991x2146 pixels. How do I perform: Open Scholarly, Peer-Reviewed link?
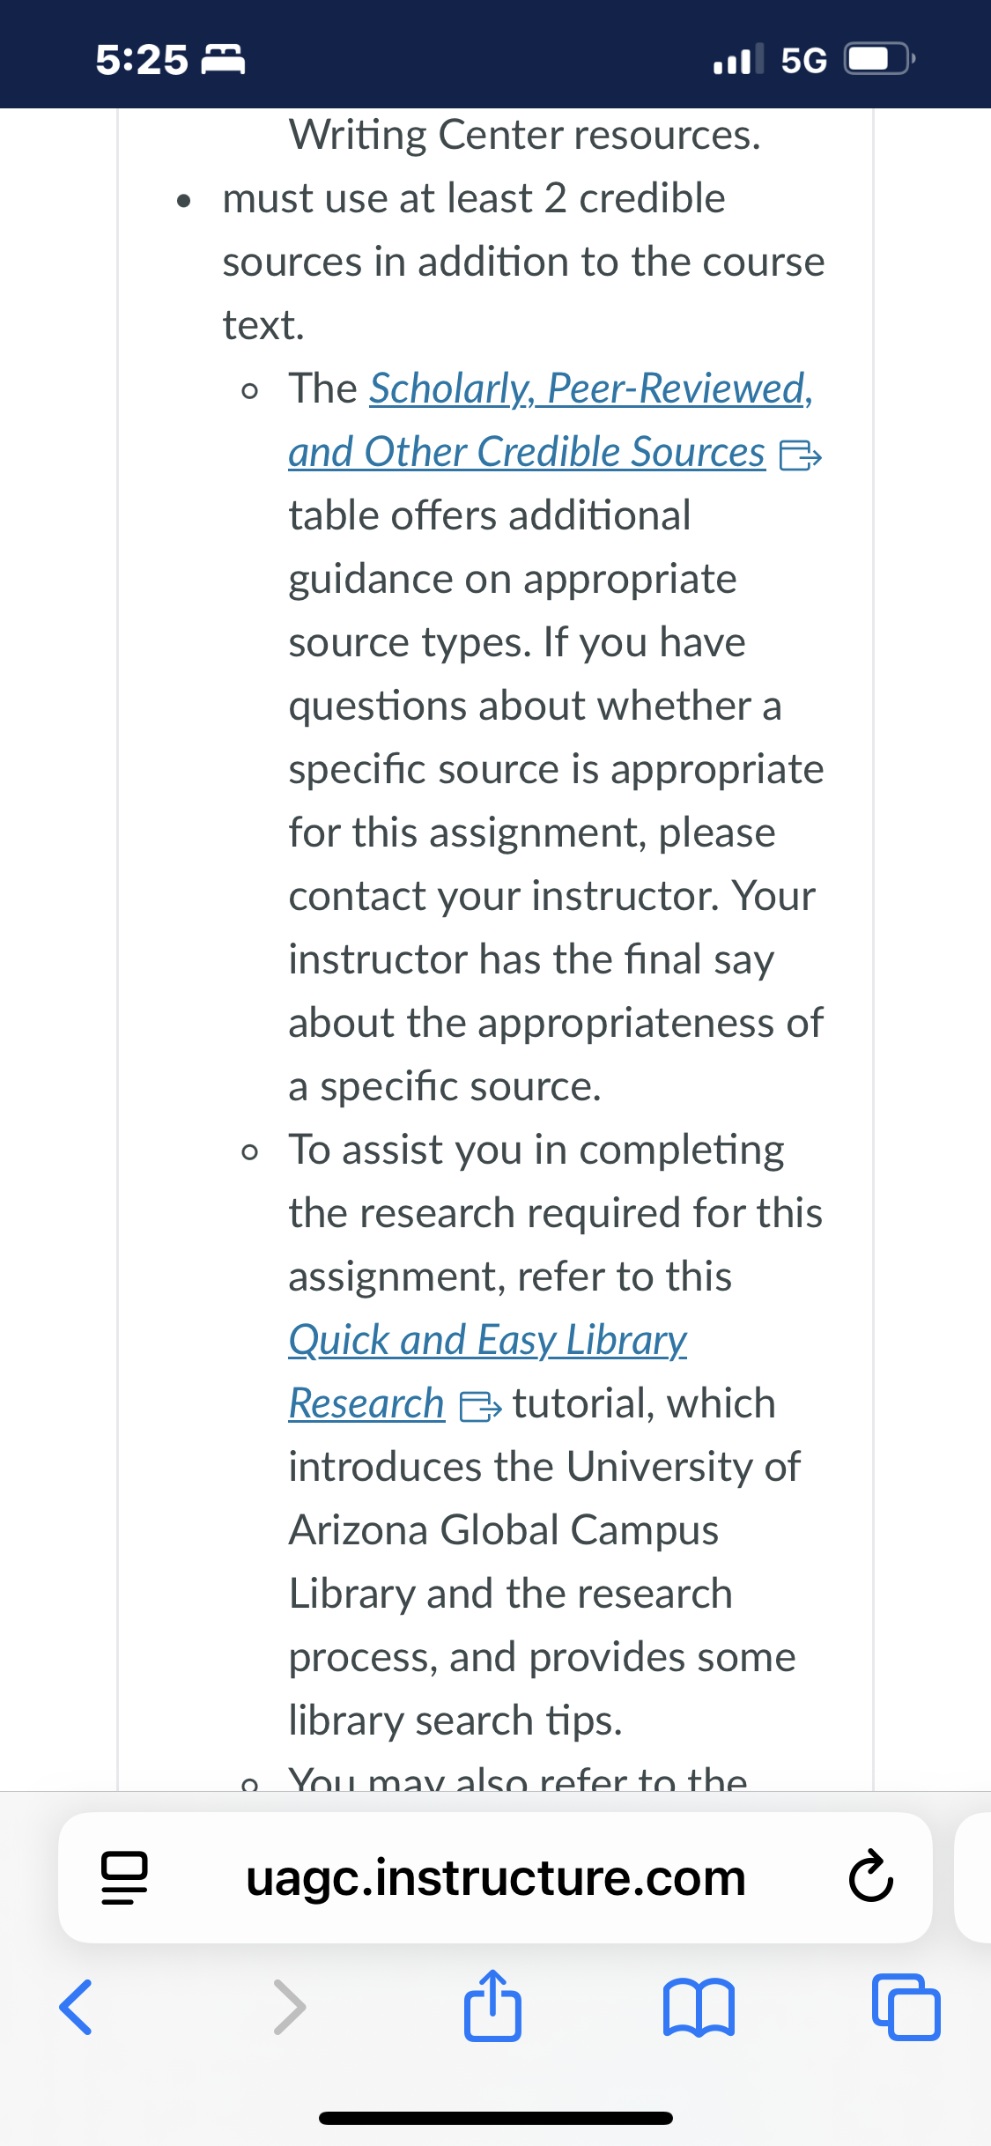point(591,388)
